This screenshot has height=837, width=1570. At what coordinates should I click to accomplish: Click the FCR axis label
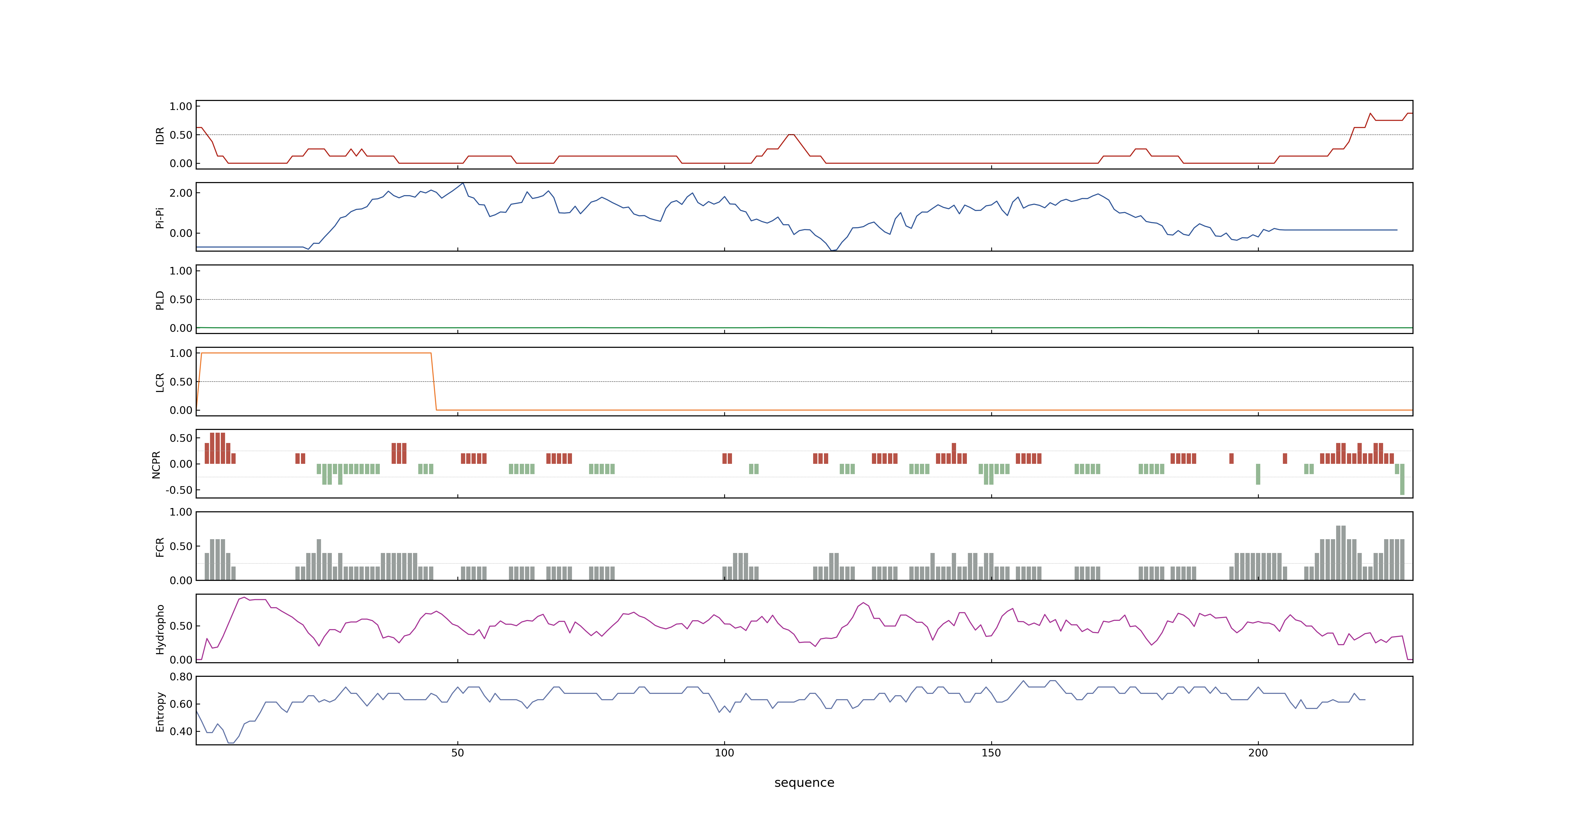coord(160,546)
